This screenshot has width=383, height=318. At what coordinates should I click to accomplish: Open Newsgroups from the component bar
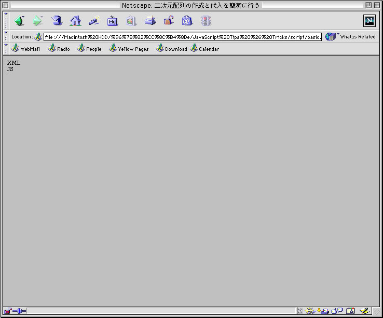click(337, 311)
